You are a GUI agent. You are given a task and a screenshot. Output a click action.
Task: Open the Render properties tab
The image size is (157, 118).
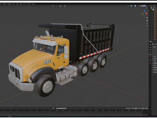[x=150, y=48]
